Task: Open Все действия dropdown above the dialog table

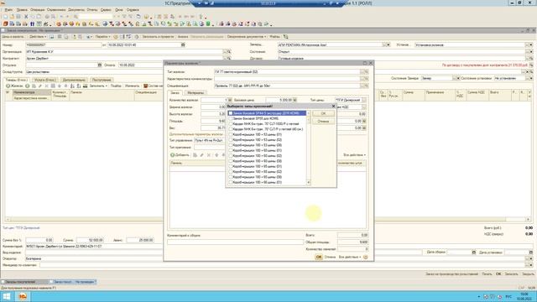Action: (x=354, y=155)
